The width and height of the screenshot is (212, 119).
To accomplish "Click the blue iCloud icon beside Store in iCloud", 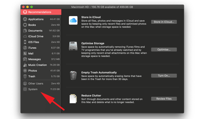I will coord(73,20).
